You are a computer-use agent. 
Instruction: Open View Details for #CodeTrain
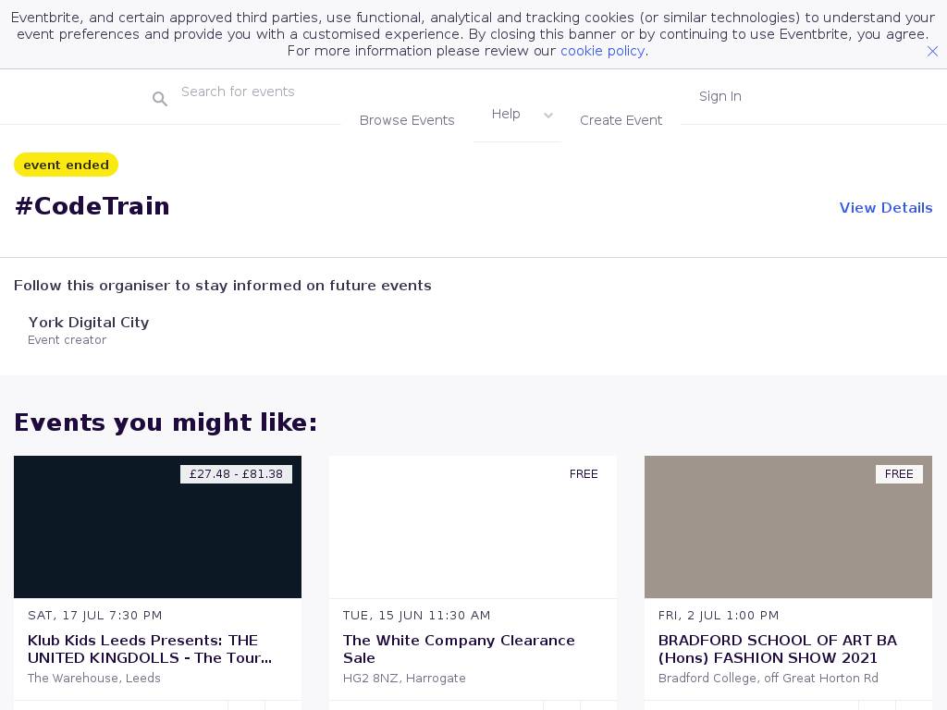pyautogui.click(x=885, y=208)
